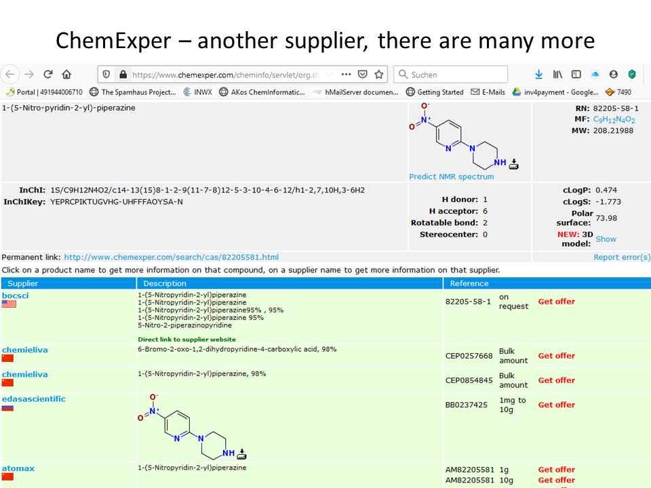Click the C9H12N4O2 molecular formula link

click(614, 120)
